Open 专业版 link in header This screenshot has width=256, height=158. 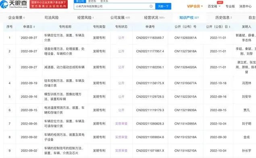(230, 6)
